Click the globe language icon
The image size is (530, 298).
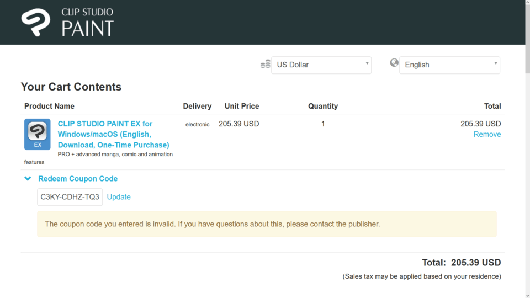tap(394, 63)
